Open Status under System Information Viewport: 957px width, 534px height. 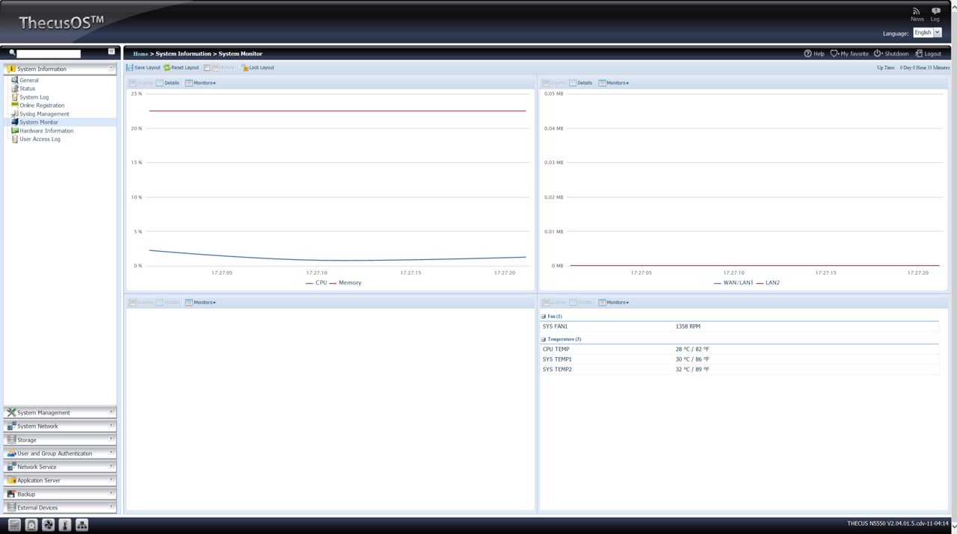[x=27, y=88]
